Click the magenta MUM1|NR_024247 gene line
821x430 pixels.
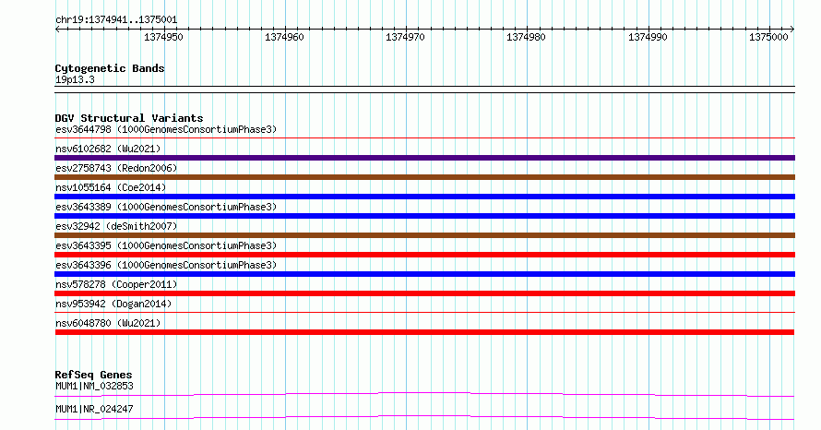[424, 417]
